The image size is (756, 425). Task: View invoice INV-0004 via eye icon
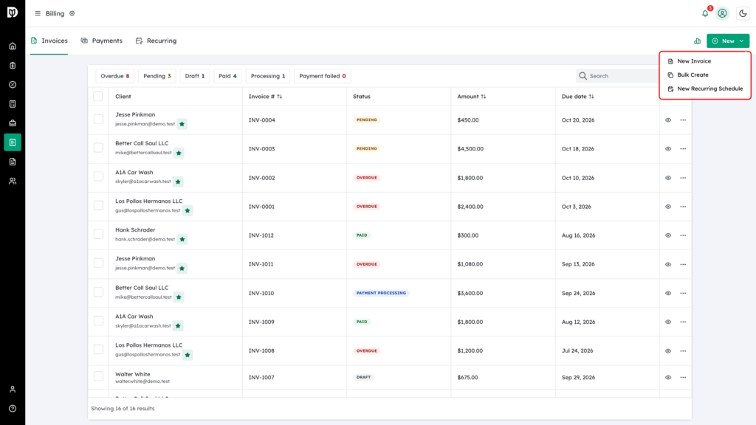(668, 120)
